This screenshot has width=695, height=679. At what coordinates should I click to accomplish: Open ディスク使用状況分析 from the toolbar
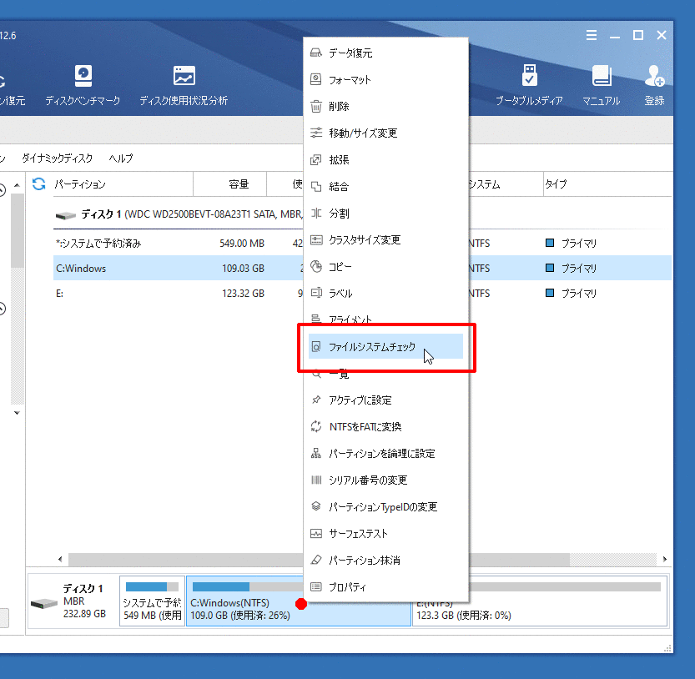click(184, 77)
